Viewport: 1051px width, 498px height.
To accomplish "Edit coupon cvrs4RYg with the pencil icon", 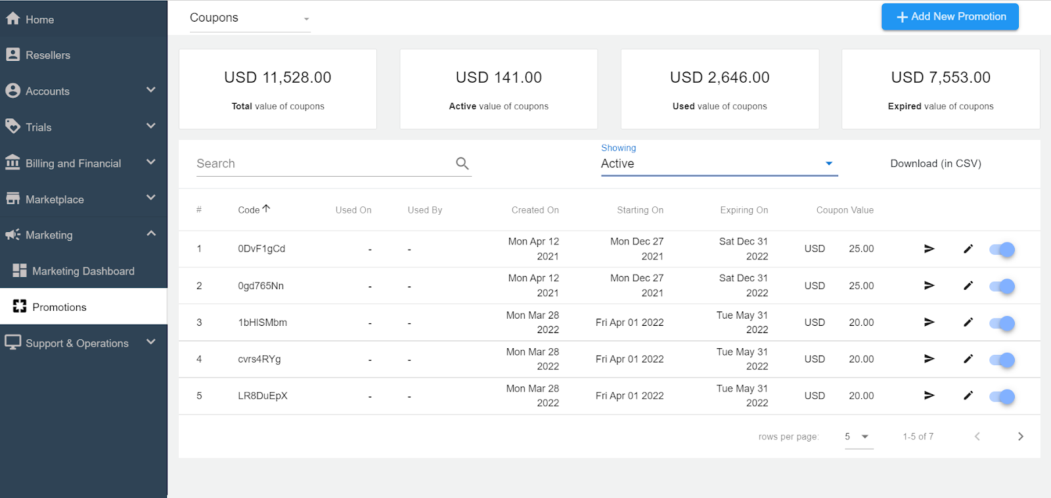I will pos(968,359).
